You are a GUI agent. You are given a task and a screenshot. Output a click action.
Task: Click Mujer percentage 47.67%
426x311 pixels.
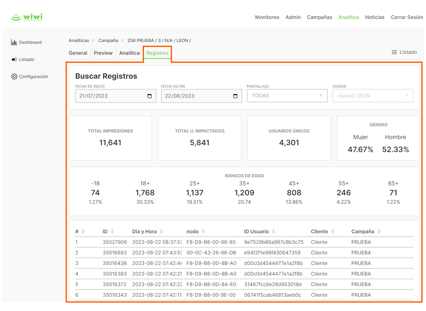pos(360,150)
